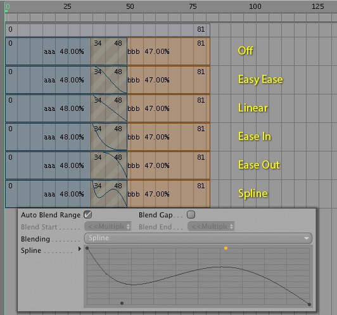
Task: Select the dark tangent handle near graph bottom
Action: (x=122, y=303)
